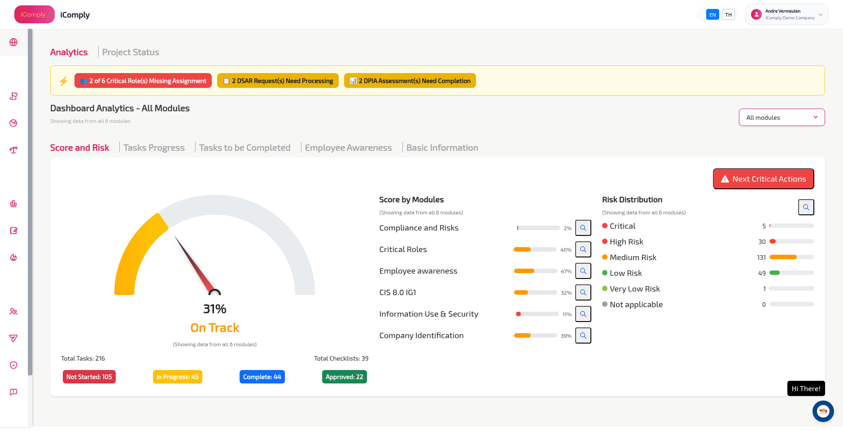The height and width of the screenshot is (431, 843).
Task: Open the All modules dropdown
Action: point(781,117)
